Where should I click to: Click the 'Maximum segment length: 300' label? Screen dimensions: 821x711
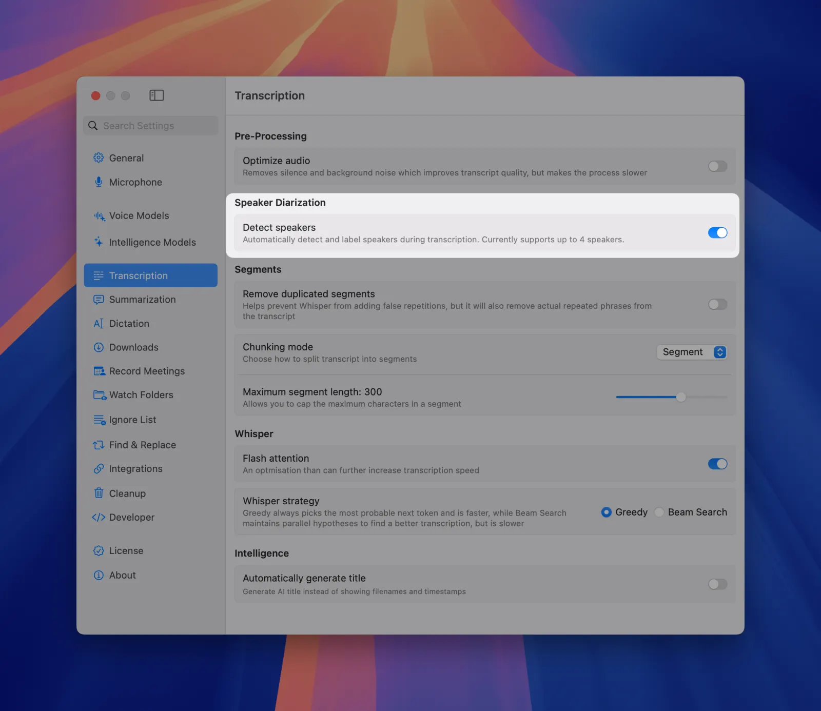(312, 392)
